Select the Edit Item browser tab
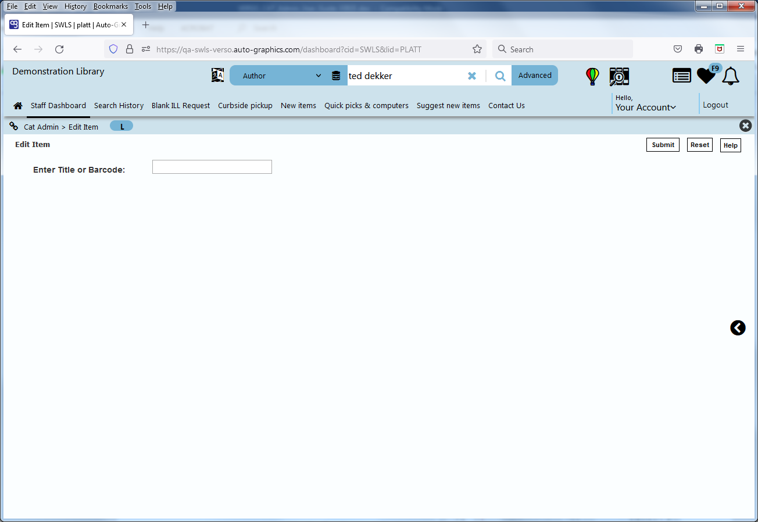This screenshot has width=758, height=522. click(69, 25)
